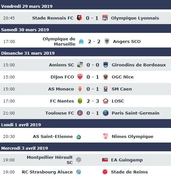Image resolution: width=171 pixels, height=178 pixels.
Task: Click the Angers SCO badge
Action: point(107,41)
